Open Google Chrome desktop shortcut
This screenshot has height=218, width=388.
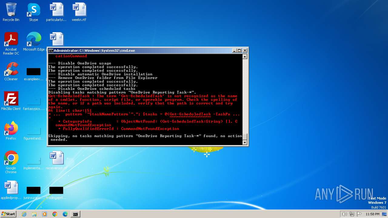click(x=11, y=162)
